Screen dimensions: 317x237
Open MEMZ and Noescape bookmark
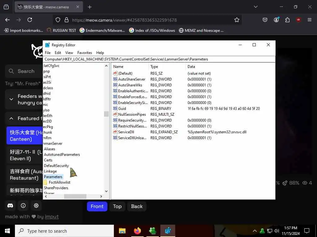tap(201, 31)
